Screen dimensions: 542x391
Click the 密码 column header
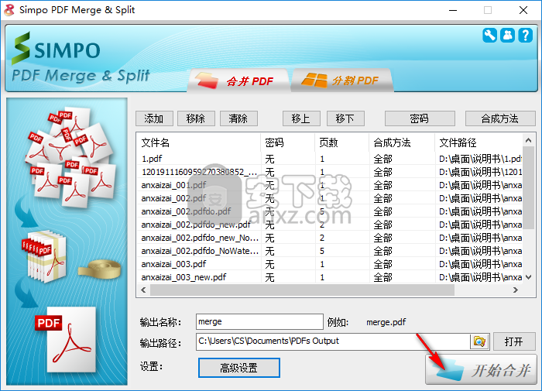(287, 142)
